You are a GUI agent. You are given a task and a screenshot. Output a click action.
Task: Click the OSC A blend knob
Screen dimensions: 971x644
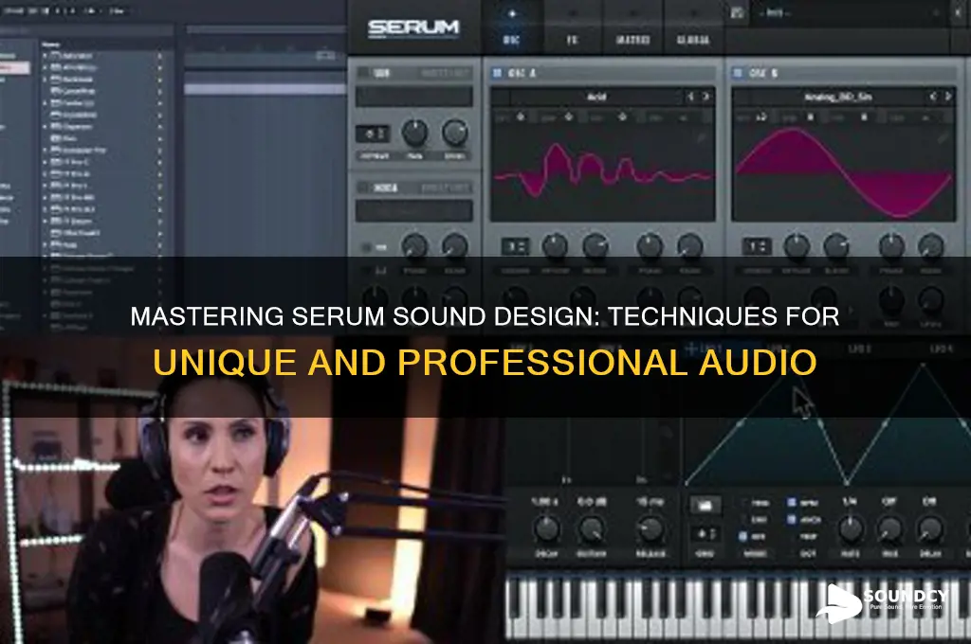point(595,246)
